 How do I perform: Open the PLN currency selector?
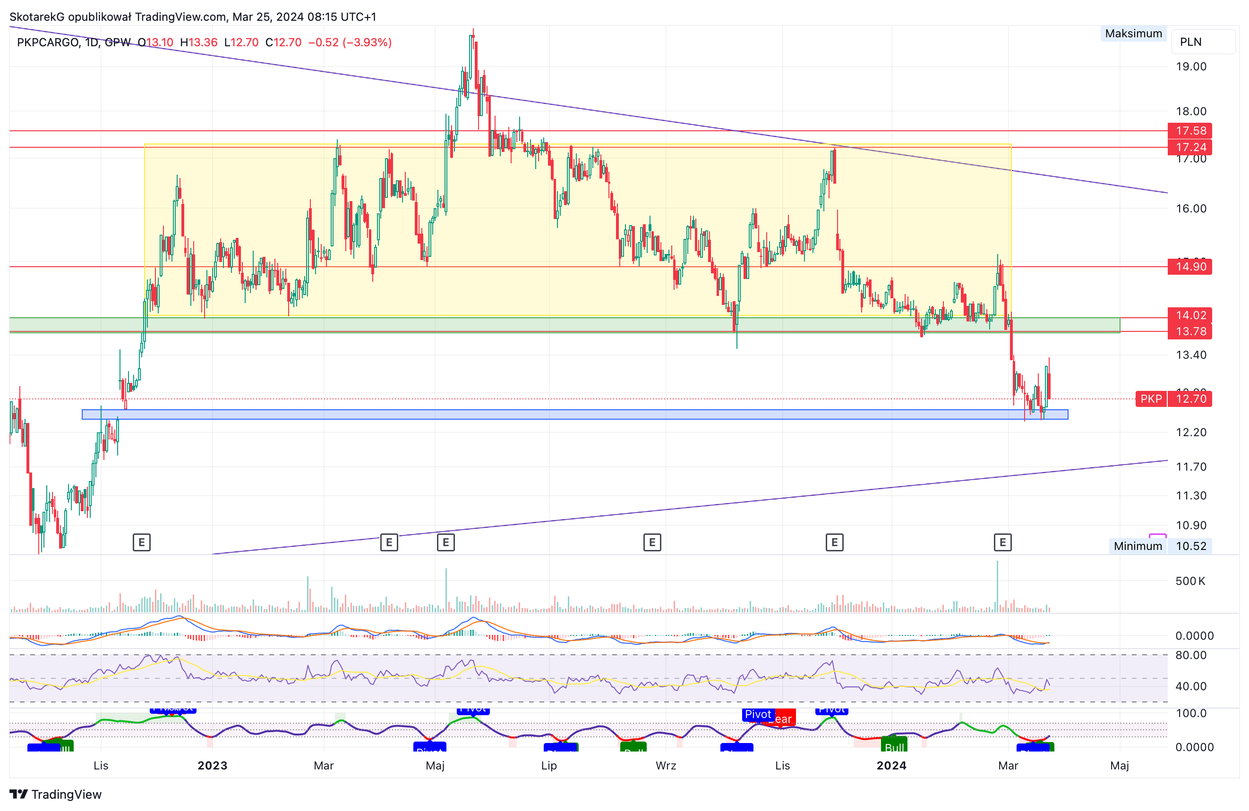(x=1203, y=42)
